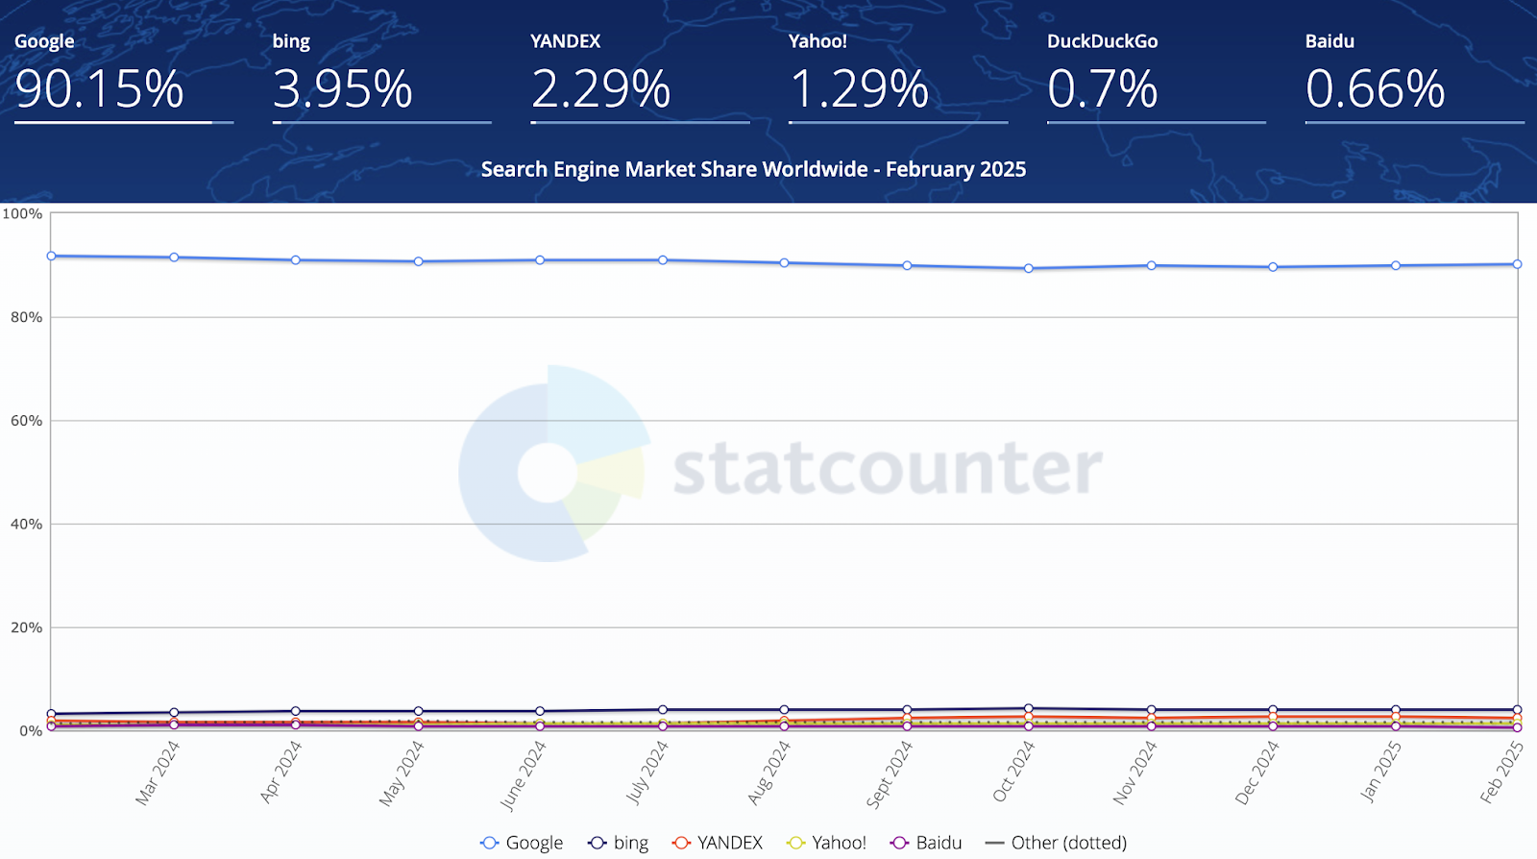Click the Jan 2025 axis label
Image resolution: width=1537 pixels, height=859 pixels.
click(1380, 772)
